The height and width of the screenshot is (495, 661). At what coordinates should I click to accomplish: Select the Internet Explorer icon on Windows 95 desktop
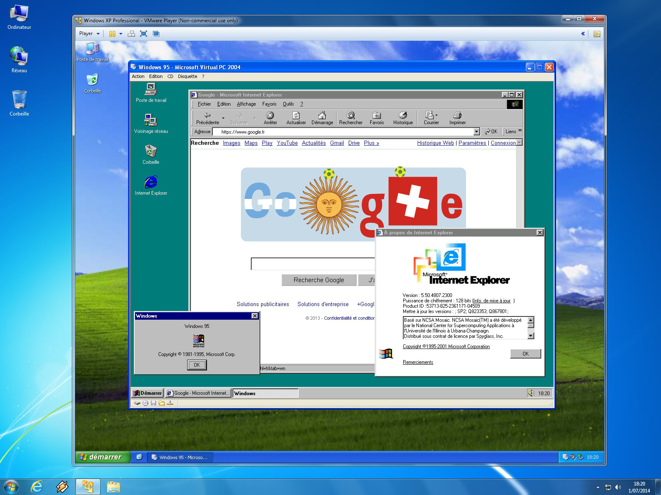(151, 185)
